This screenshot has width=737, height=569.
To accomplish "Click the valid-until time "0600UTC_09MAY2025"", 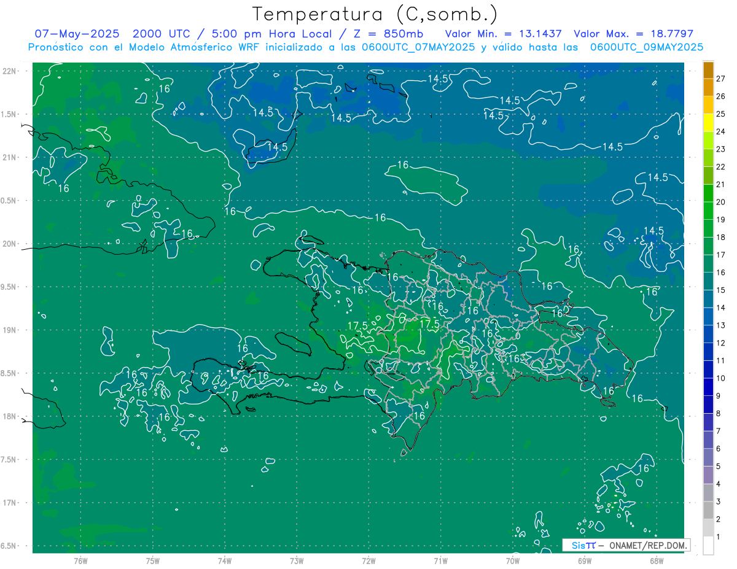I will coord(646,47).
